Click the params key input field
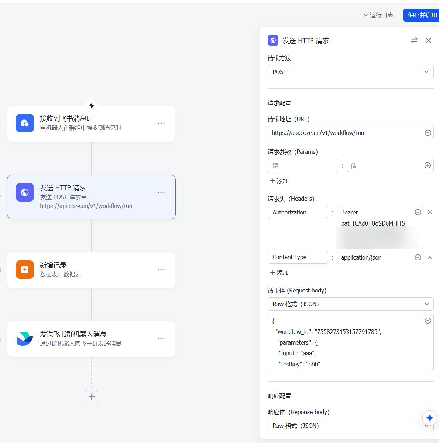 [302, 165]
